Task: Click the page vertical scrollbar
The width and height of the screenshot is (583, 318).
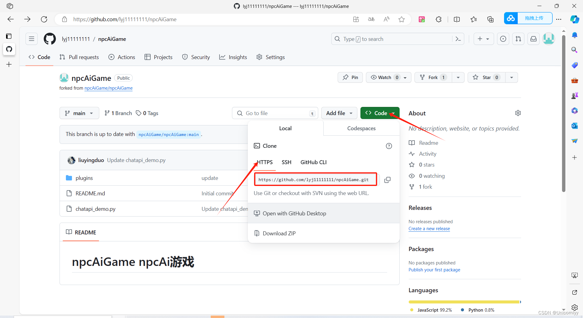Action: tap(564, 114)
